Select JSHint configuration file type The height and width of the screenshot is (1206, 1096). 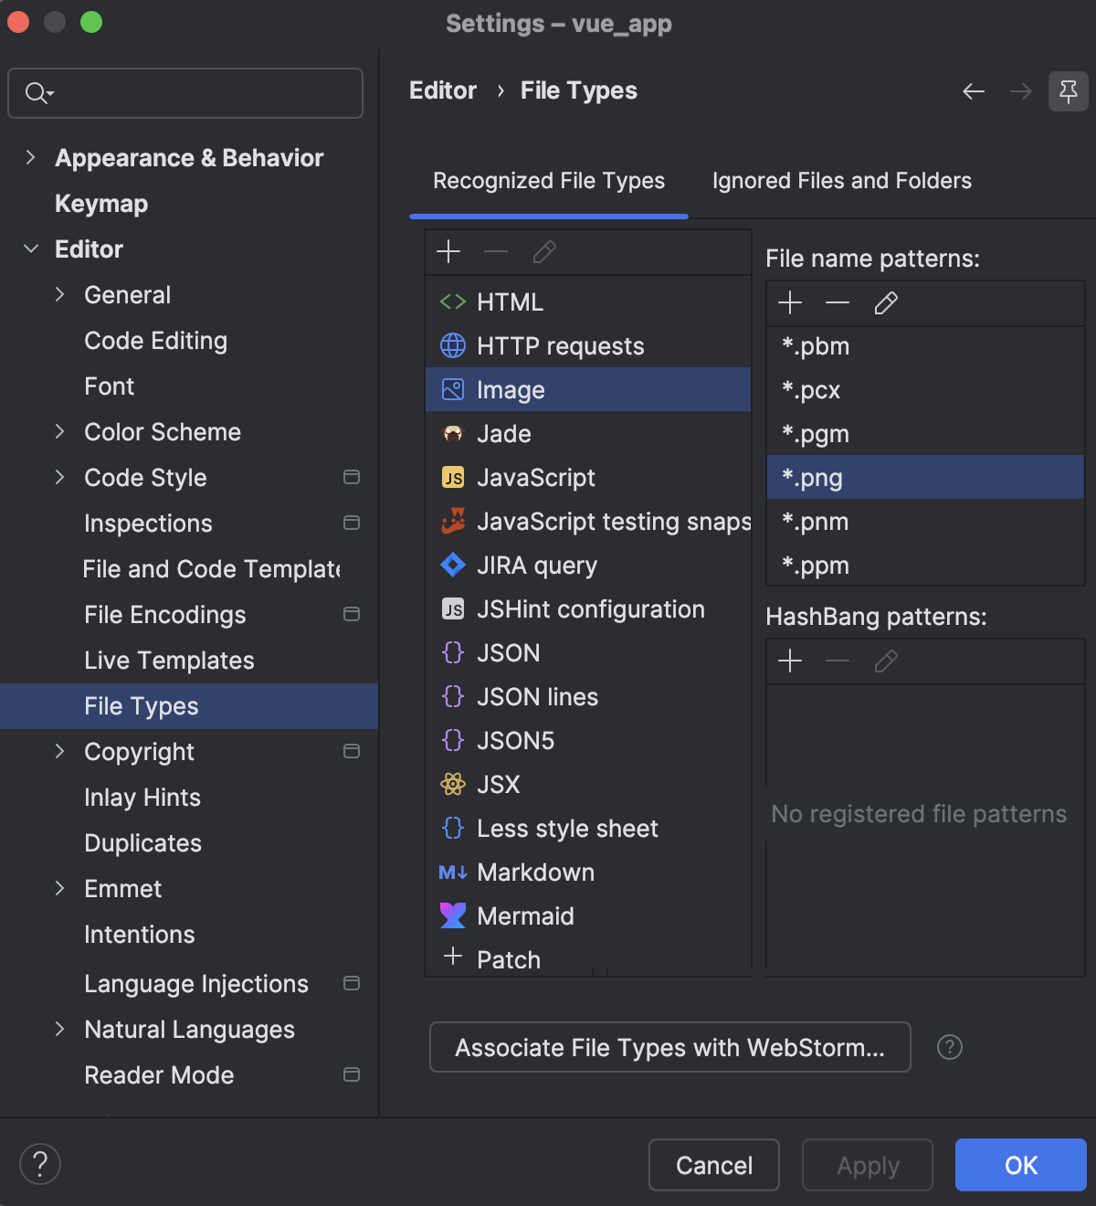(x=588, y=609)
